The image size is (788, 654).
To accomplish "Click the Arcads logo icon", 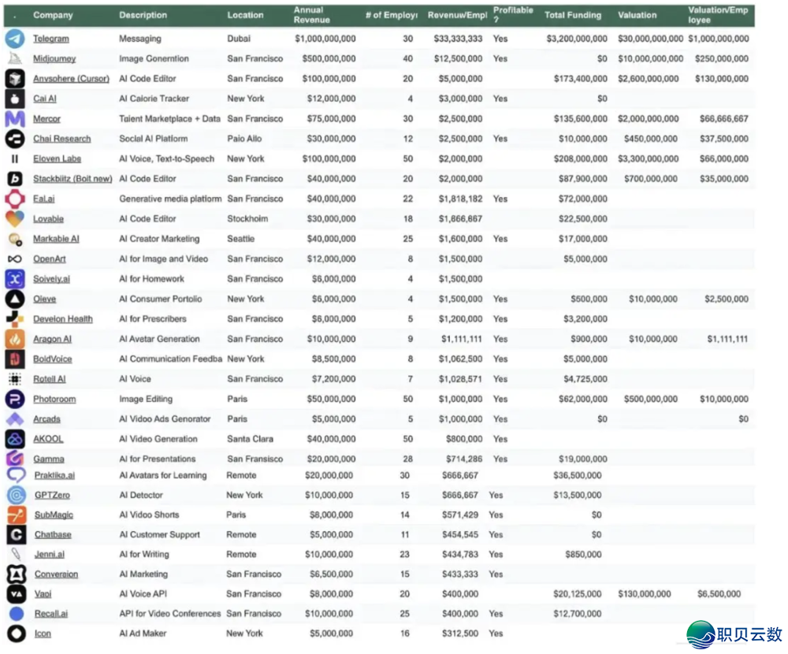I will 15,418.
